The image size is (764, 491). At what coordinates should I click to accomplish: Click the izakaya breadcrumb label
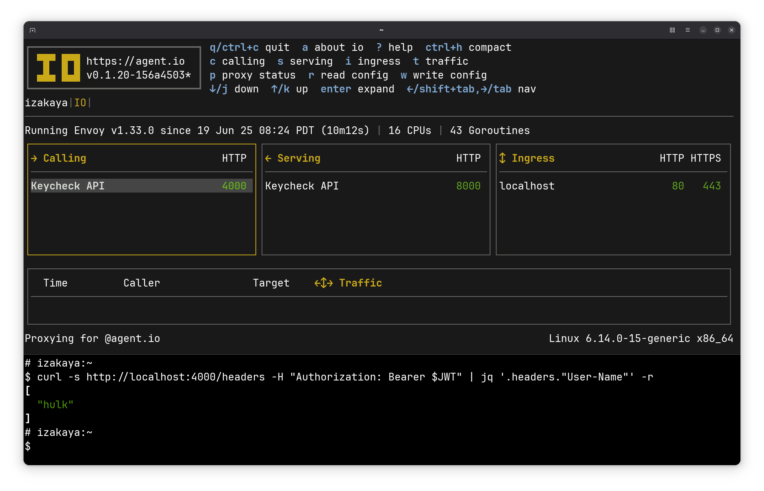click(46, 103)
